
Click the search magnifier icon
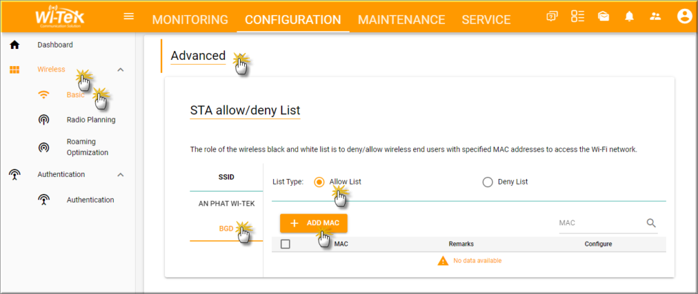point(651,223)
